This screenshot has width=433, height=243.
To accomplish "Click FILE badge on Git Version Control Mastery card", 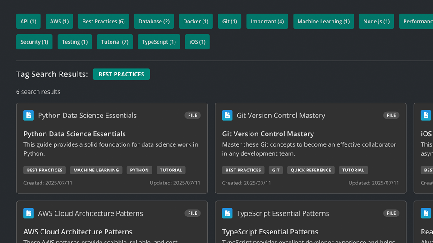I will [x=391, y=116].
